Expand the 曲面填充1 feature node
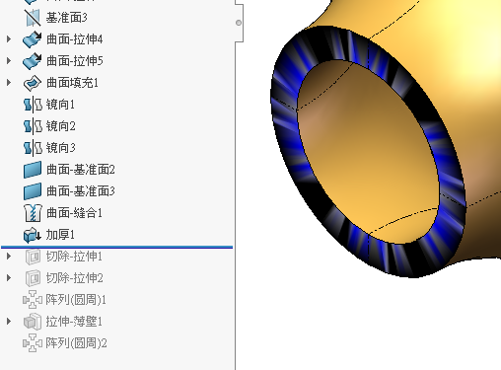501x370 pixels. click(9, 83)
